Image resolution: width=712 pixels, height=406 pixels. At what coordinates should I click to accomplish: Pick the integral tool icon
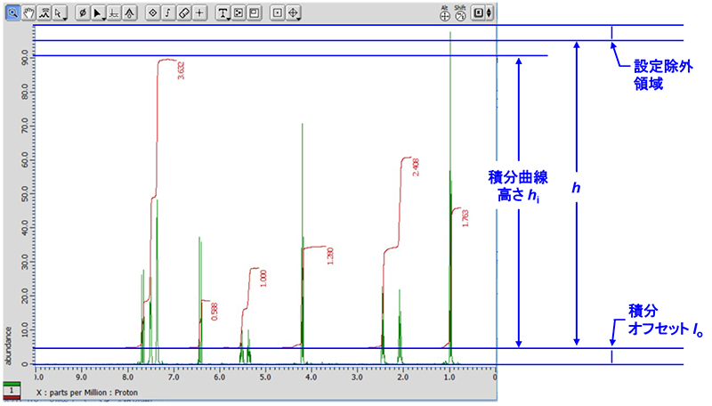[167, 13]
